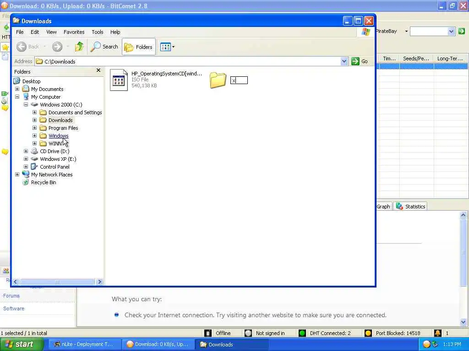The width and height of the screenshot is (469, 351).
Task: Select Documents and Settings folder
Action: click(x=75, y=112)
